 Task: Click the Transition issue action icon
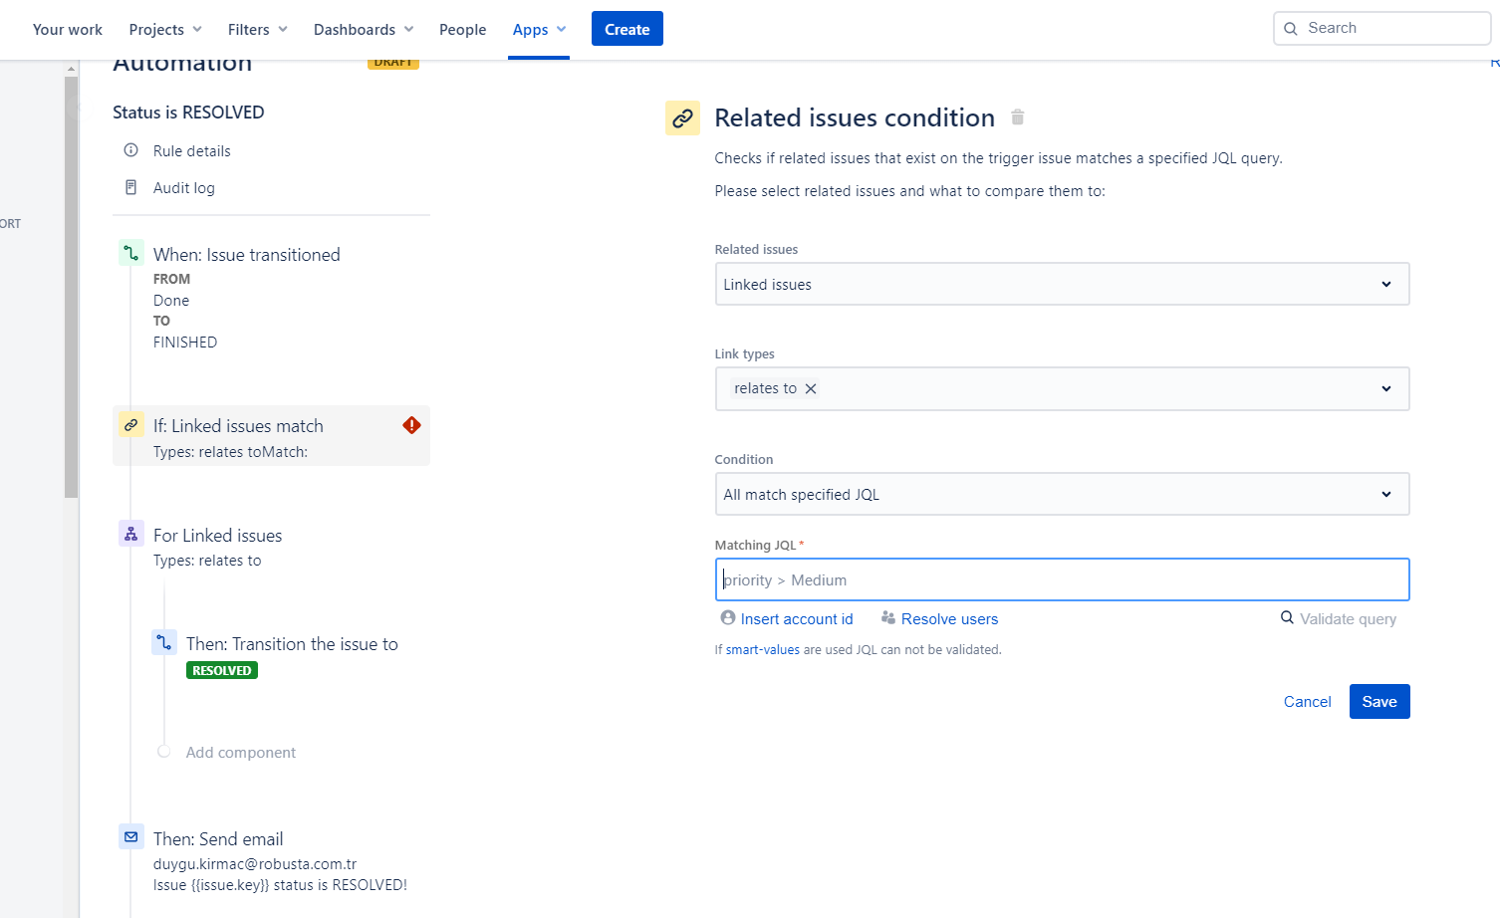[x=164, y=643]
